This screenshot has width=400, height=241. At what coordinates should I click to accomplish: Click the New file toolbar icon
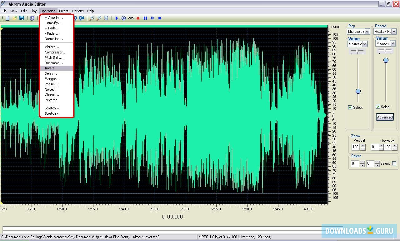[x=7, y=18]
